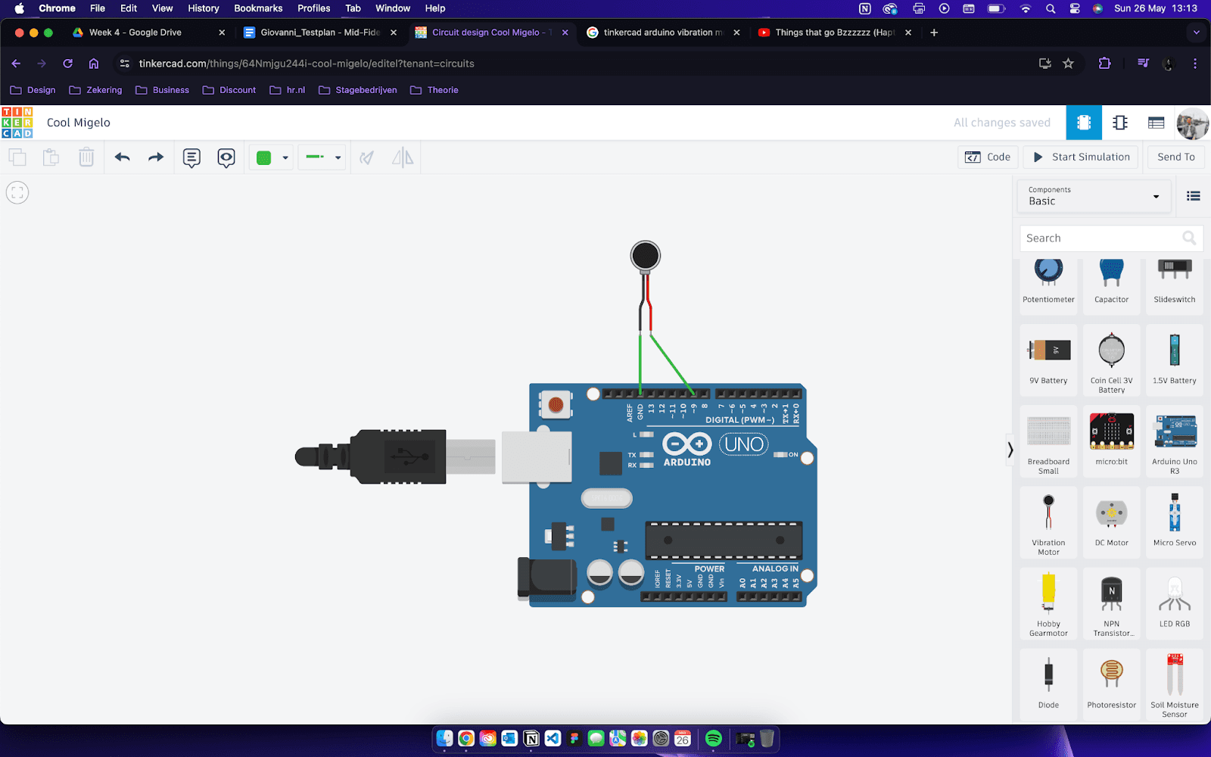Select the Arduino Uno R3 component
1211x757 pixels.
(1175, 441)
